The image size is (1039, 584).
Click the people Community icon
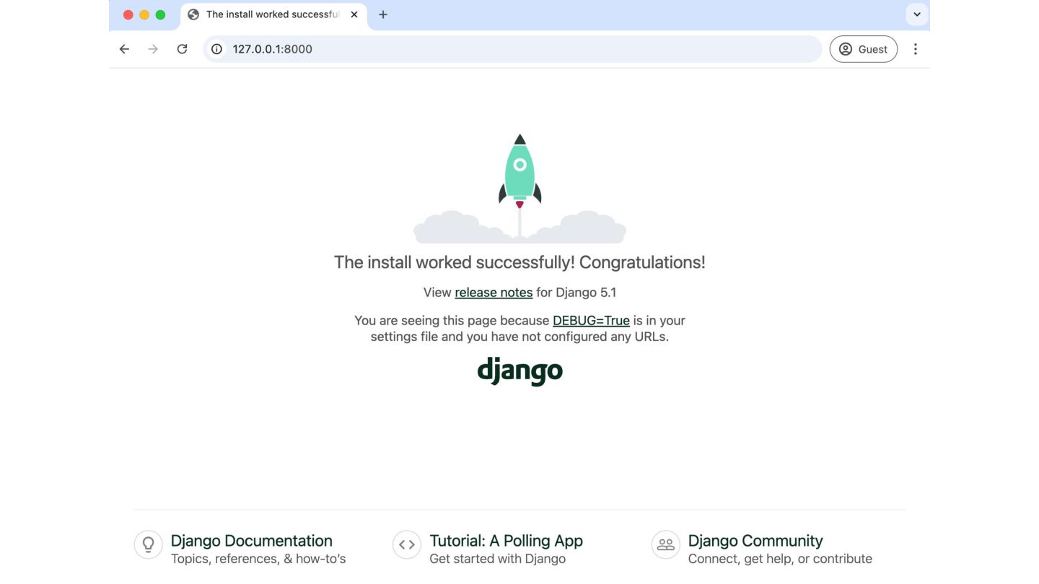pos(665,544)
